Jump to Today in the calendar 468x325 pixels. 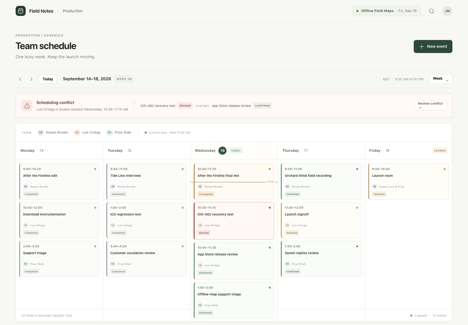(x=48, y=79)
